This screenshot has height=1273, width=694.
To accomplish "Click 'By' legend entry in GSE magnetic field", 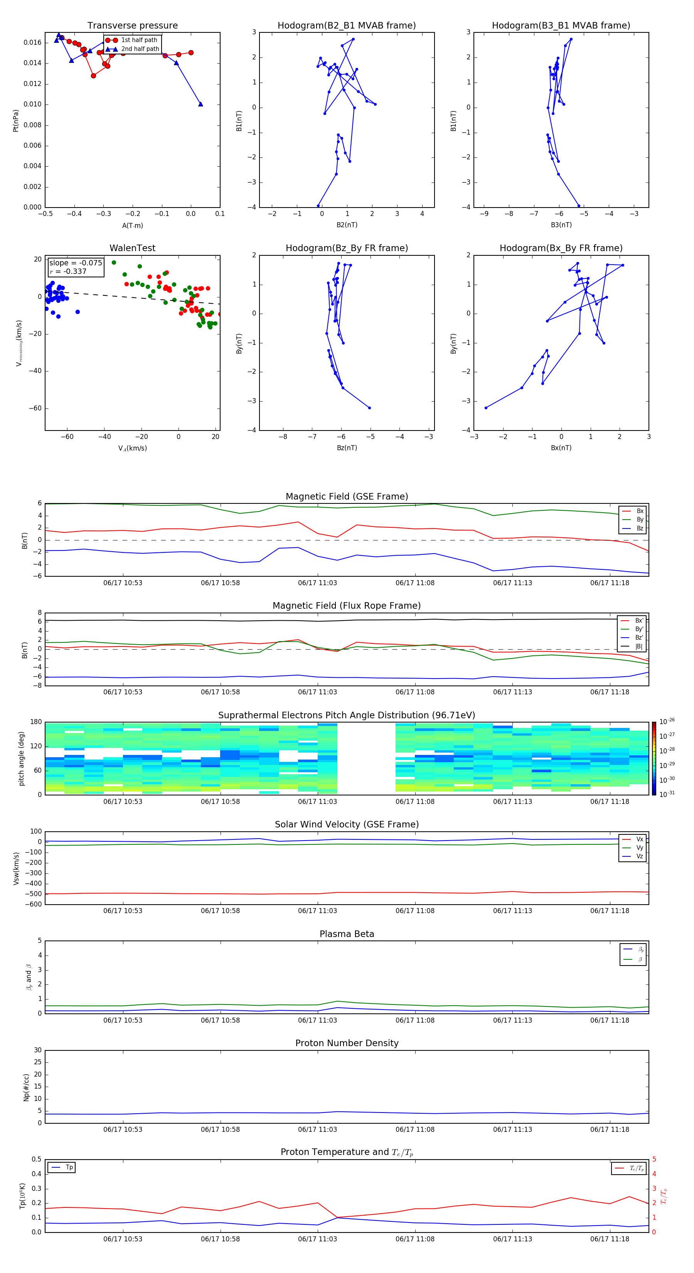I will pyautogui.click(x=633, y=520).
